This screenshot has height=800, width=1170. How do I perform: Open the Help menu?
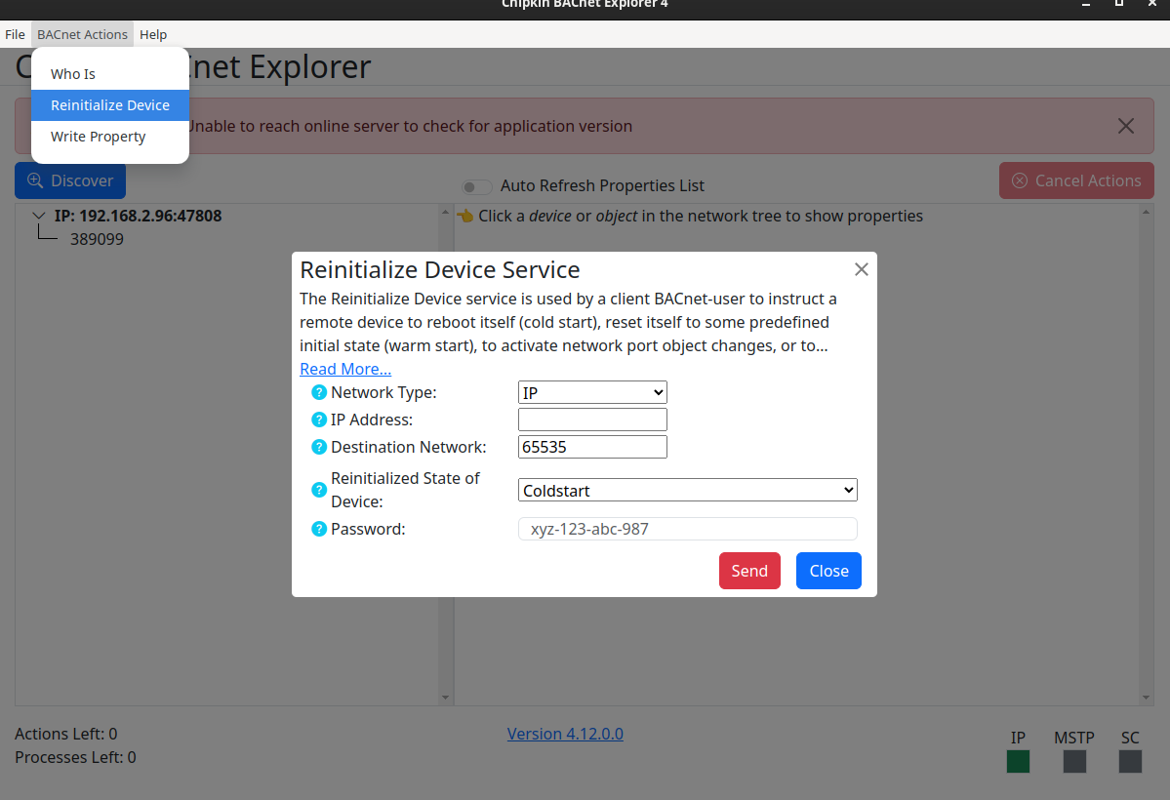pyautogui.click(x=153, y=34)
